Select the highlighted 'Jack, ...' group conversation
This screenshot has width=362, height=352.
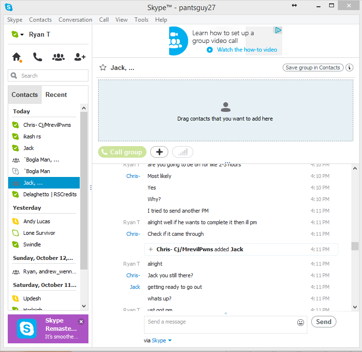coord(44,183)
